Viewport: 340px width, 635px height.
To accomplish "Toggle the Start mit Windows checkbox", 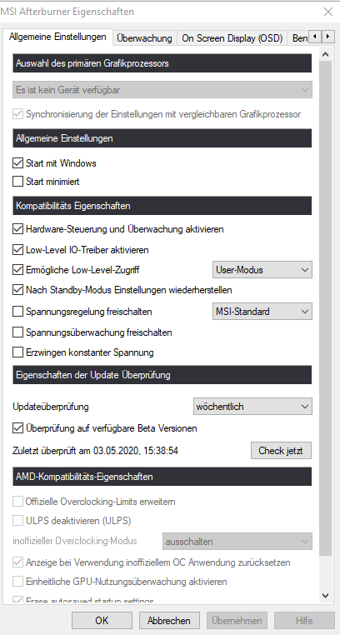I will (17, 163).
